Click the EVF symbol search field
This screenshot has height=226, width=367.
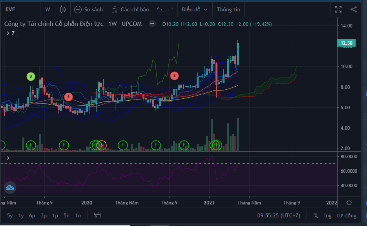pyautogui.click(x=20, y=9)
